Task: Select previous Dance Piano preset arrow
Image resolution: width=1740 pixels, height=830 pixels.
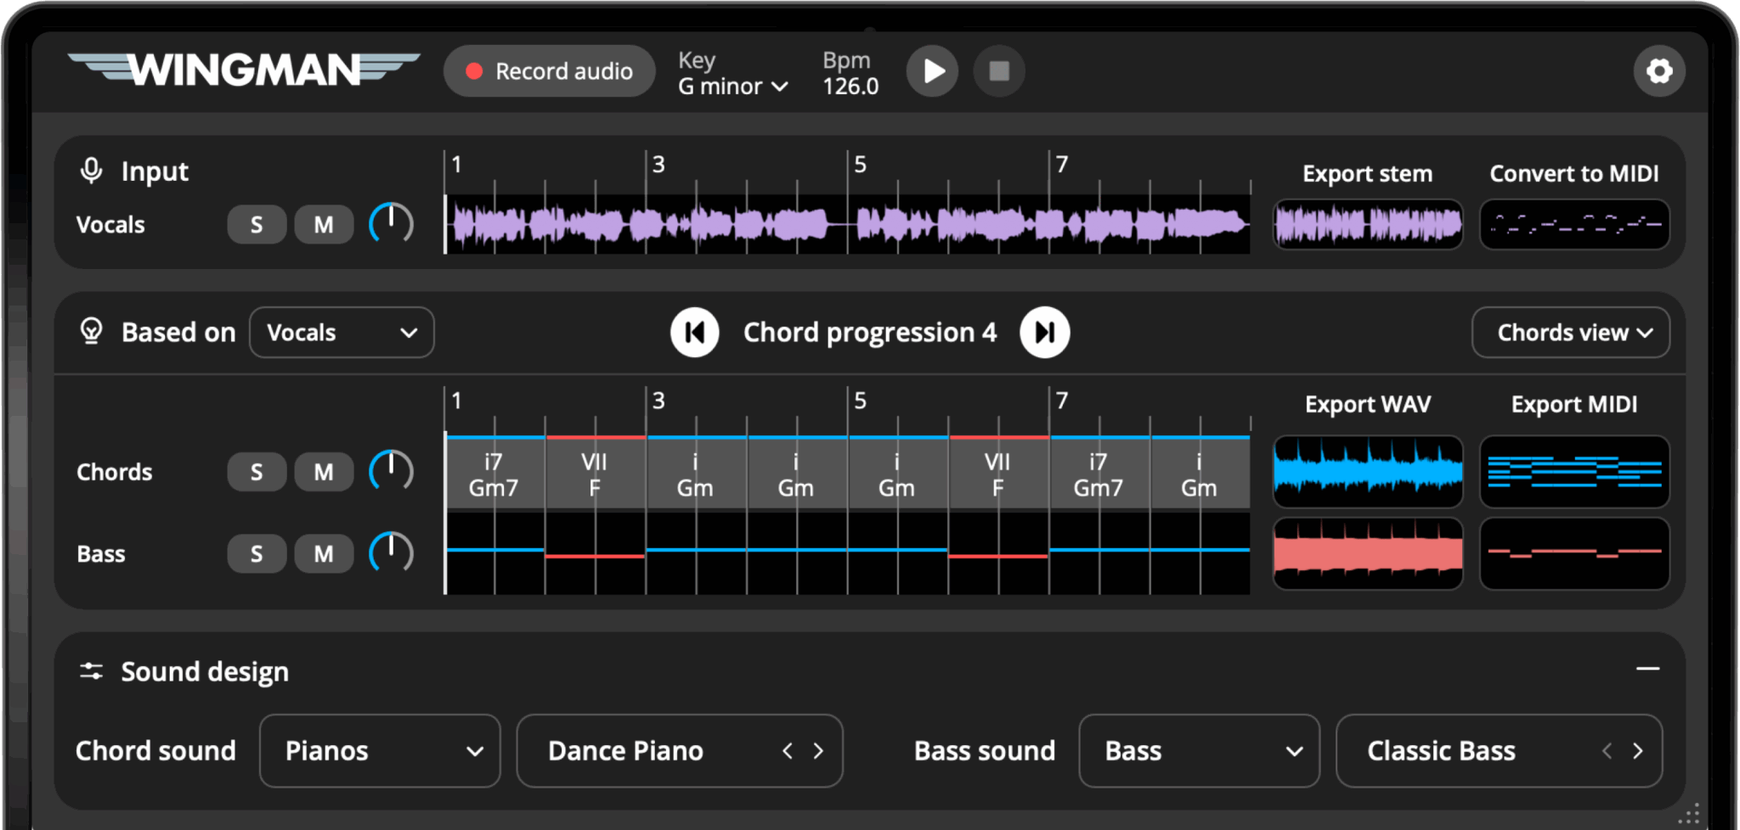Action: (x=788, y=751)
